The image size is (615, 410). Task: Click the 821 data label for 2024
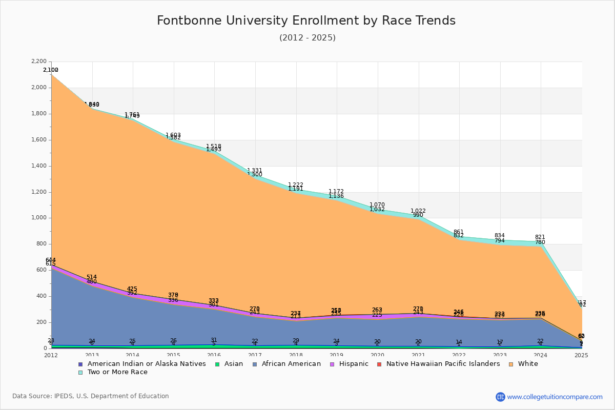point(540,237)
